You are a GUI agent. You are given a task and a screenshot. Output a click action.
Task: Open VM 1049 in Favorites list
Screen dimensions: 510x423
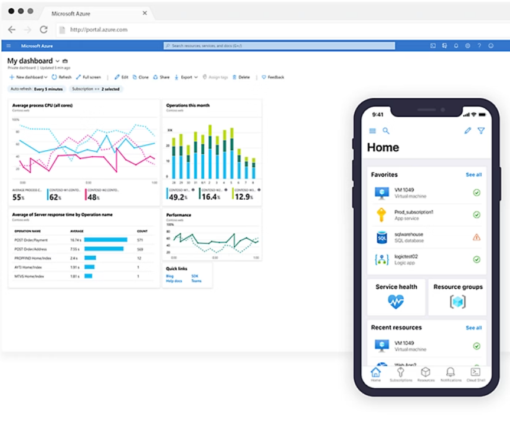[427, 193]
